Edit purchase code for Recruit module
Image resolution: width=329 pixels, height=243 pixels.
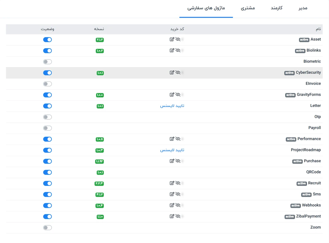pos(172,183)
